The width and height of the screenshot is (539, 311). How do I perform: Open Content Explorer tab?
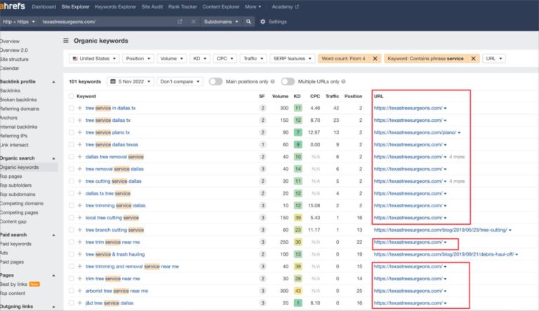220,7
